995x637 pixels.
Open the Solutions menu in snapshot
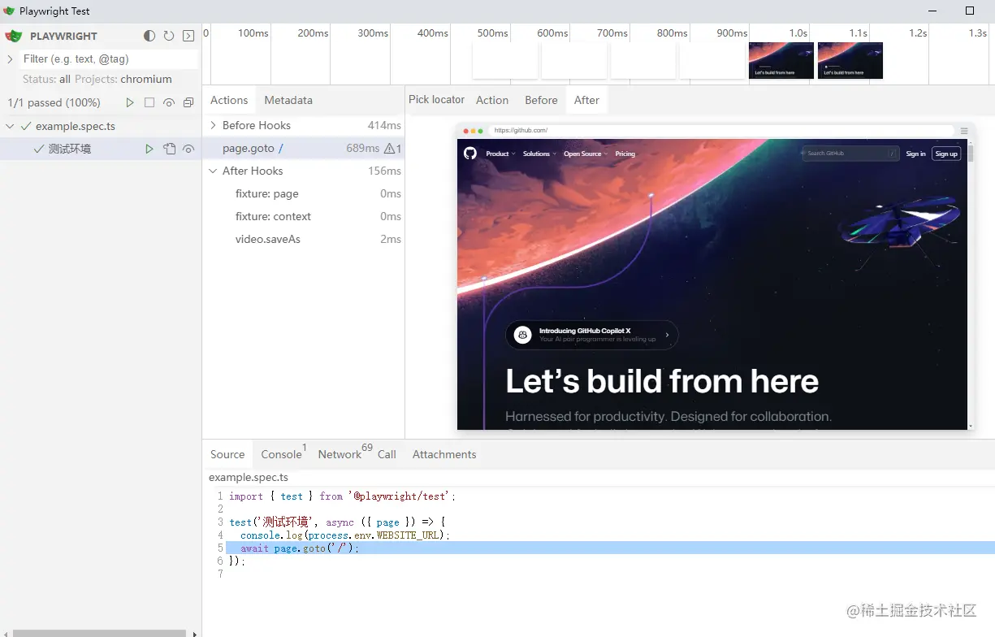(539, 154)
